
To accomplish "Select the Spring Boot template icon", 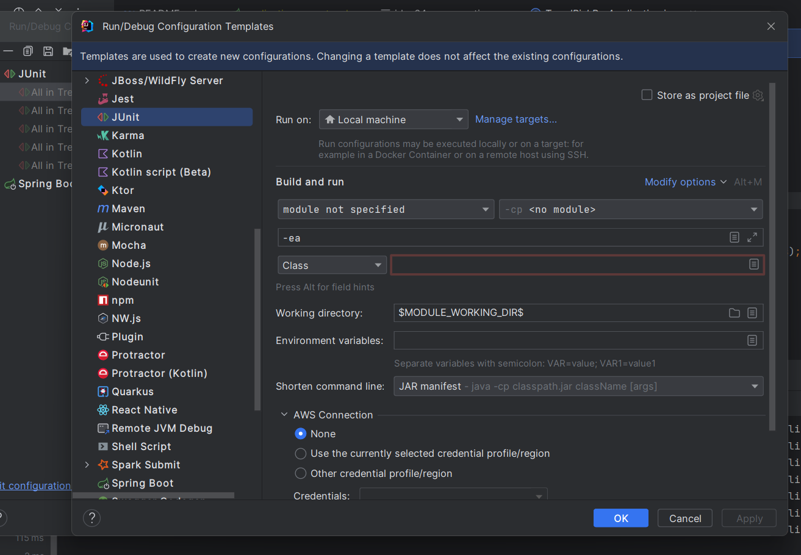I will (102, 483).
